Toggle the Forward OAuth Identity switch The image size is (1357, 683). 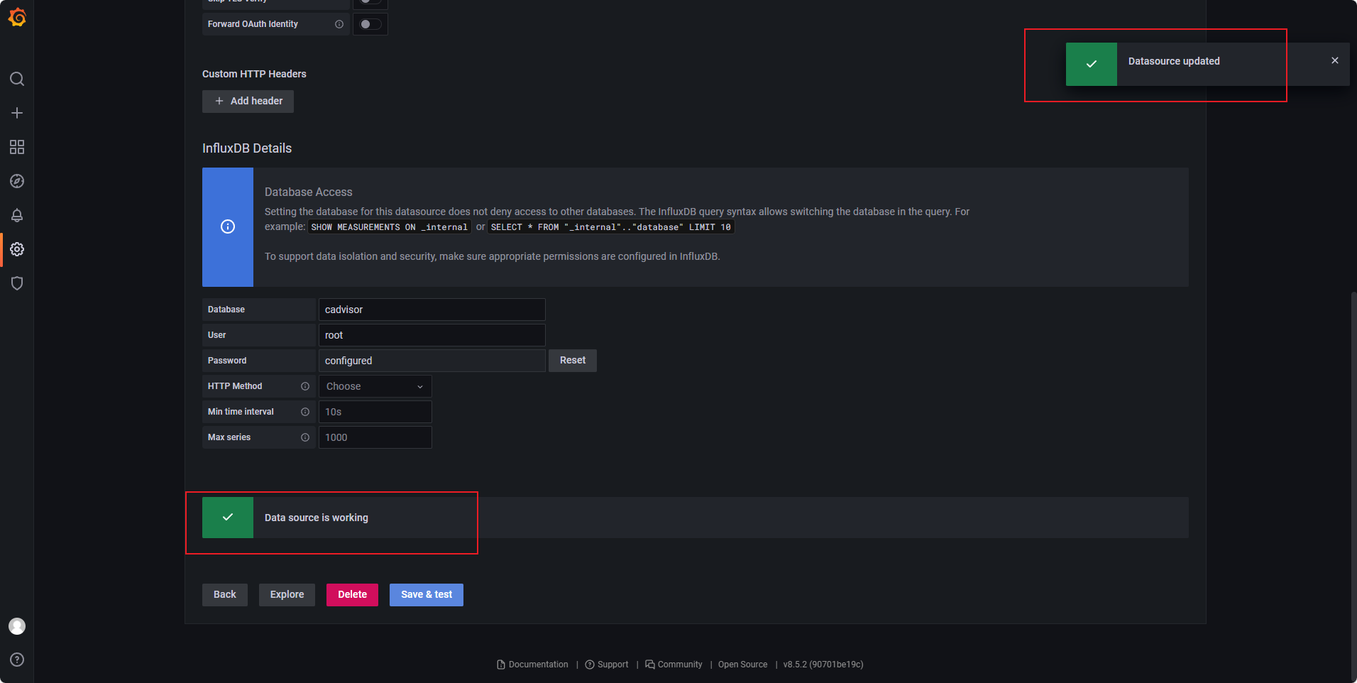coord(370,24)
